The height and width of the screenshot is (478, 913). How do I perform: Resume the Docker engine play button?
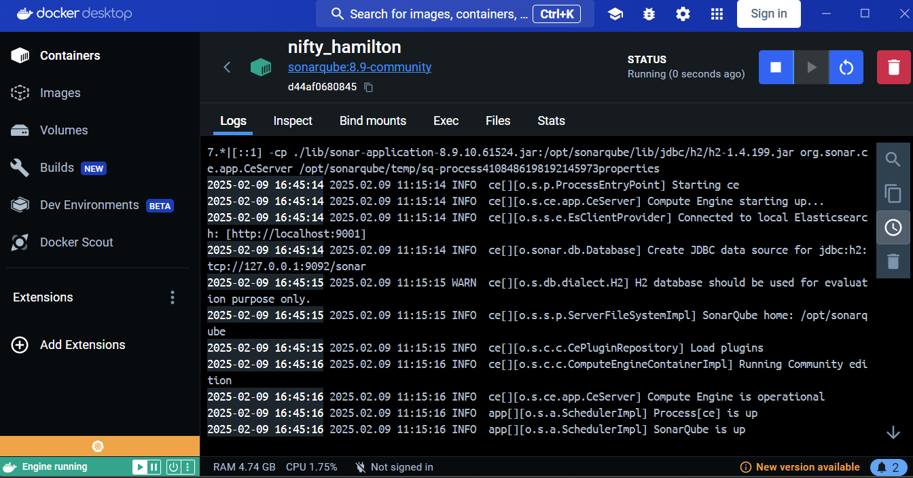pyautogui.click(x=139, y=467)
